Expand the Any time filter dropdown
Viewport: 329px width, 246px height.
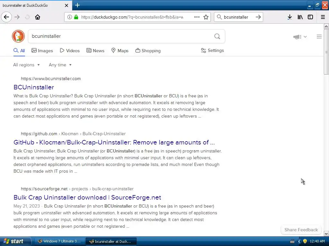point(60,65)
